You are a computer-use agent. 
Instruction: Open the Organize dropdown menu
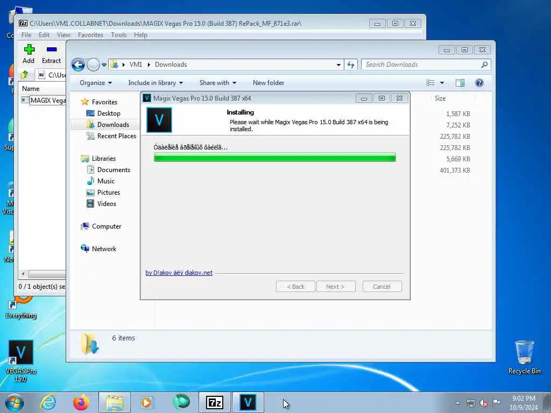[x=96, y=83]
